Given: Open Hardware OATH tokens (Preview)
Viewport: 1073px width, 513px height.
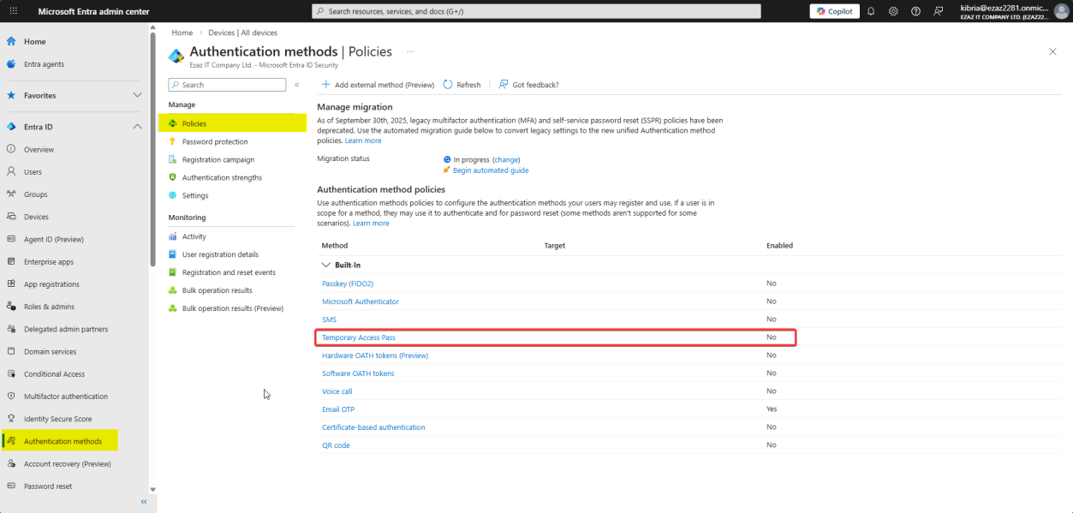Looking at the screenshot, I should (x=375, y=355).
